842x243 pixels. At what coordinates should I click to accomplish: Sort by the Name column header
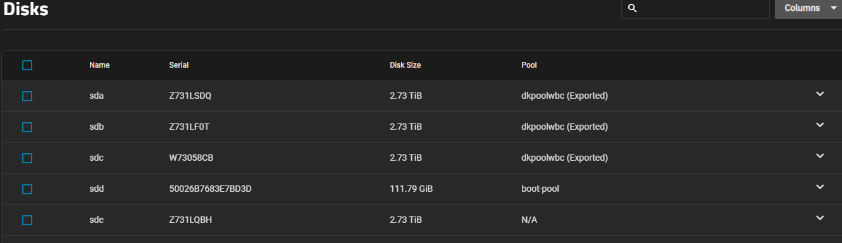[x=99, y=65]
